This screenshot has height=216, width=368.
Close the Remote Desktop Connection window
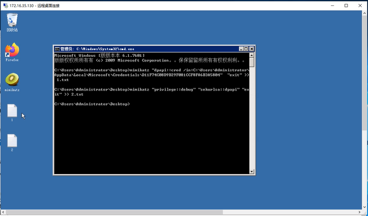click(360, 5)
